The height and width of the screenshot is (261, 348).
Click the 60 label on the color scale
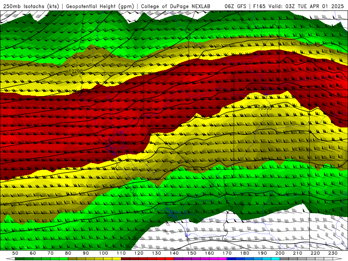click(33, 253)
